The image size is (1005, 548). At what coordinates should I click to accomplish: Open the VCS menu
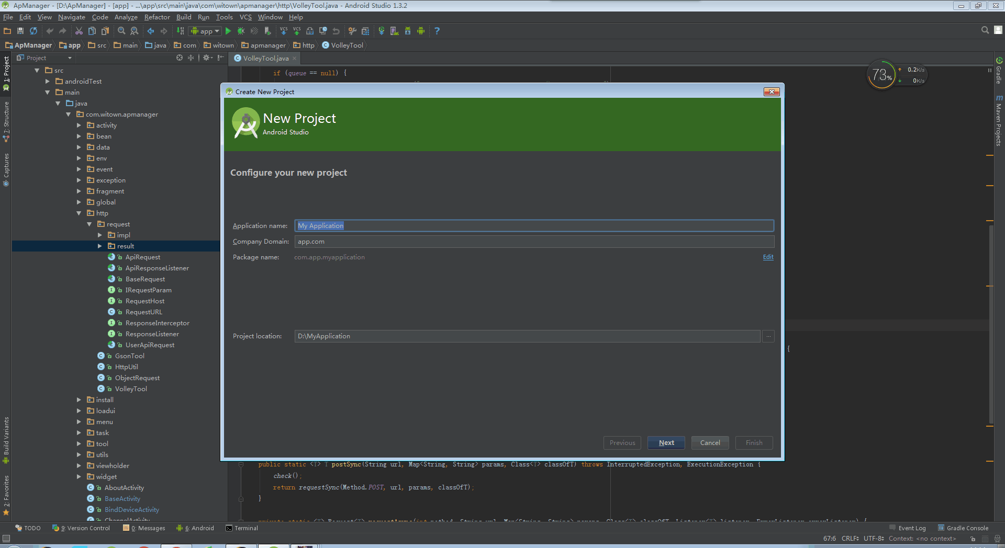click(245, 17)
